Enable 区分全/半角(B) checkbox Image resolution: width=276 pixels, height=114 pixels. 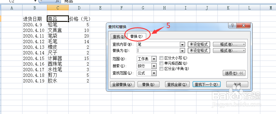161,69
